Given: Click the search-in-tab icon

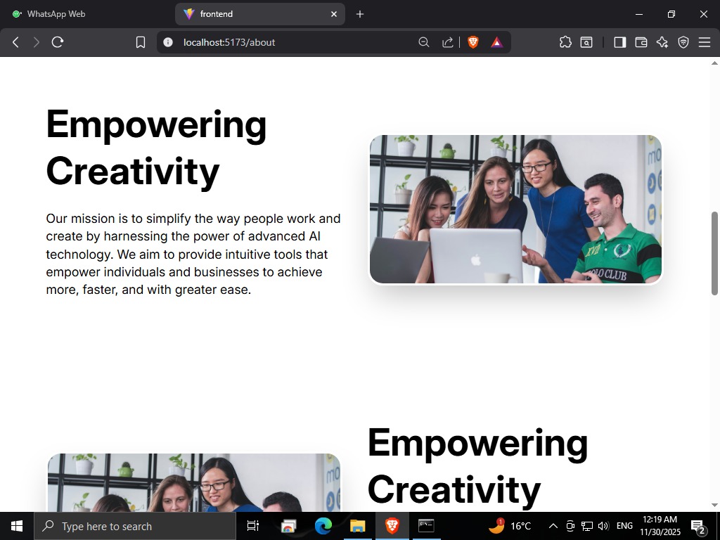Looking at the screenshot, I should (586, 42).
